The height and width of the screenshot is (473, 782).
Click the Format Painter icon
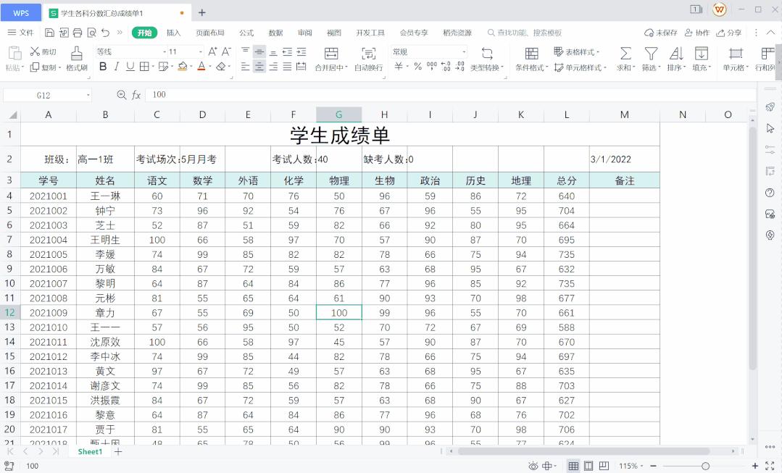[75, 59]
